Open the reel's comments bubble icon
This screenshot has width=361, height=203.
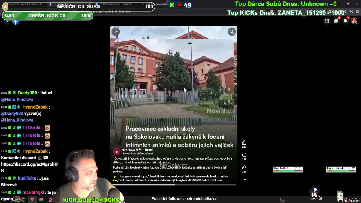pyautogui.click(x=244, y=155)
